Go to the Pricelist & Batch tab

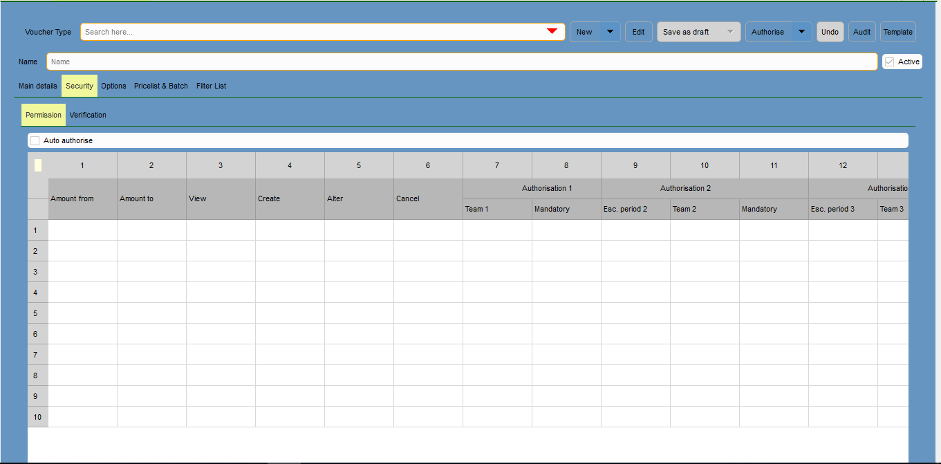point(161,86)
